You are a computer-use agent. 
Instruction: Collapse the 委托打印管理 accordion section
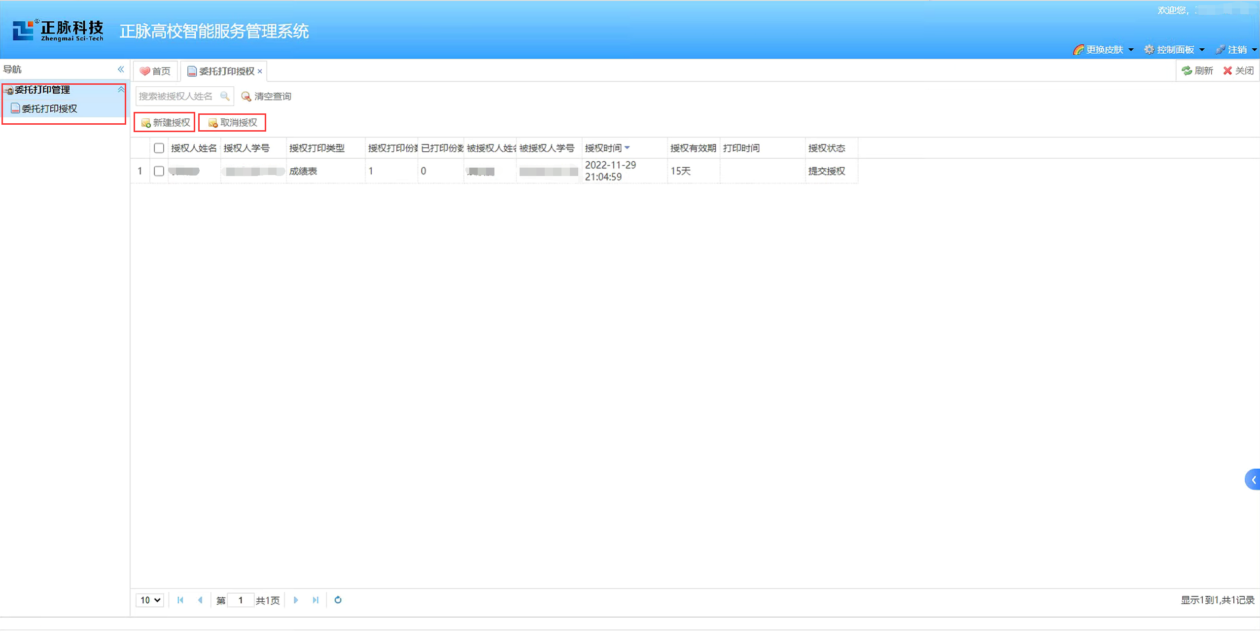pos(121,90)
